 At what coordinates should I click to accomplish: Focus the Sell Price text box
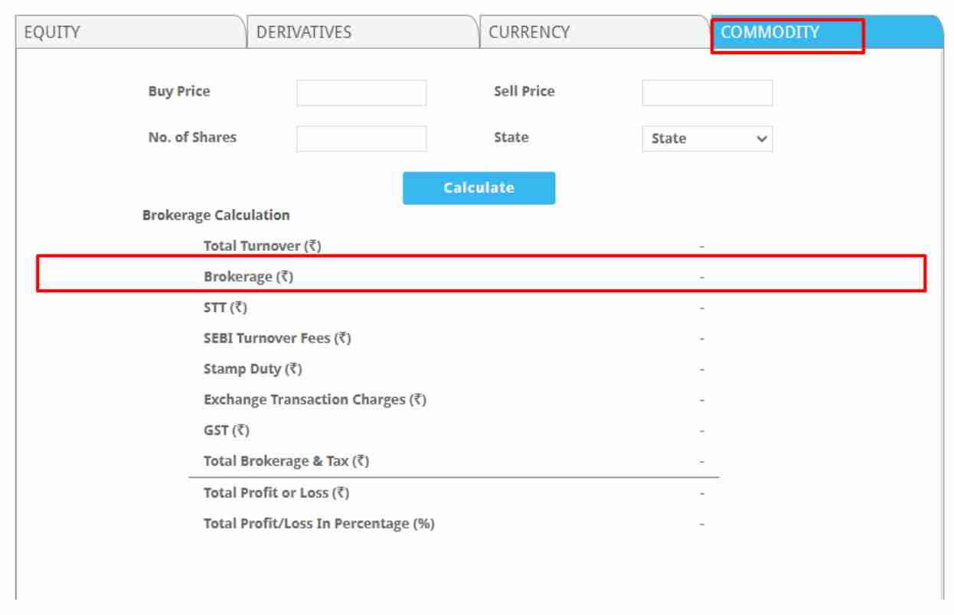707,93
